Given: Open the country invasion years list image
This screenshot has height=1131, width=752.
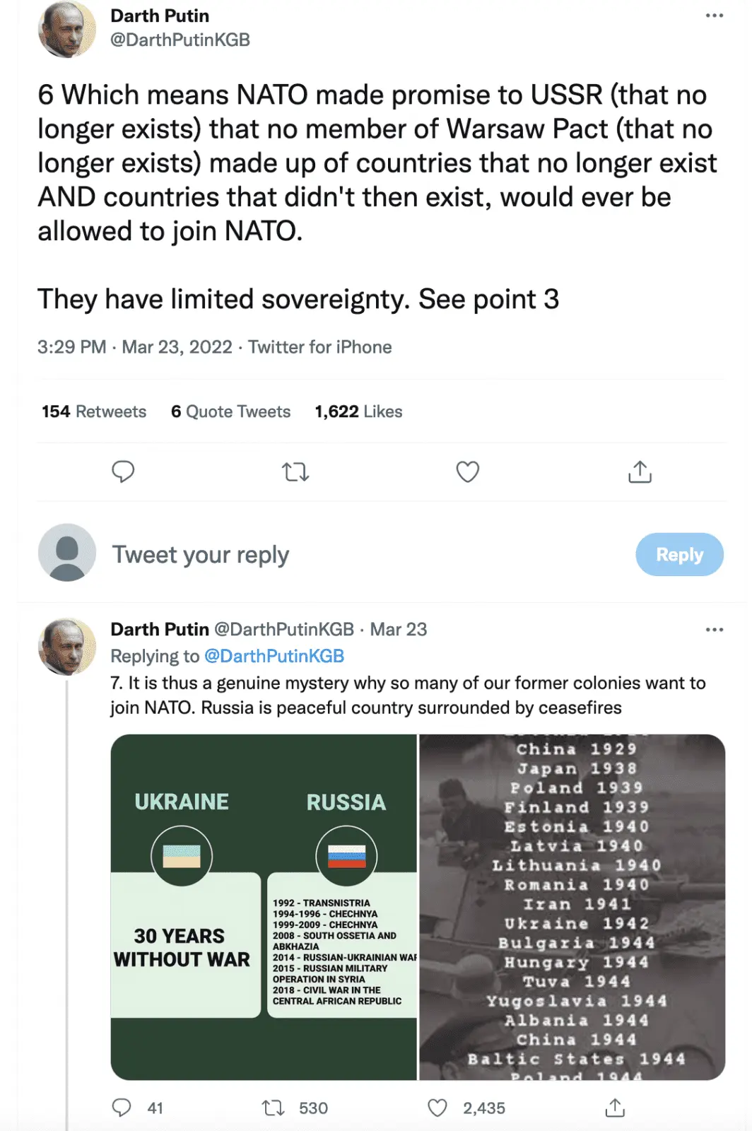Looking at the screenshot, I should point(572,907).
